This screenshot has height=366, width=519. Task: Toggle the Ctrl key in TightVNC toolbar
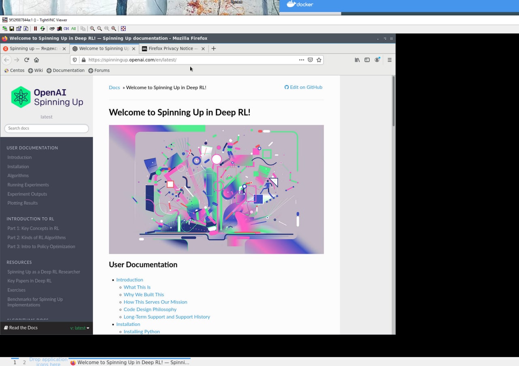pyautogui.click(x=66, y=29)
